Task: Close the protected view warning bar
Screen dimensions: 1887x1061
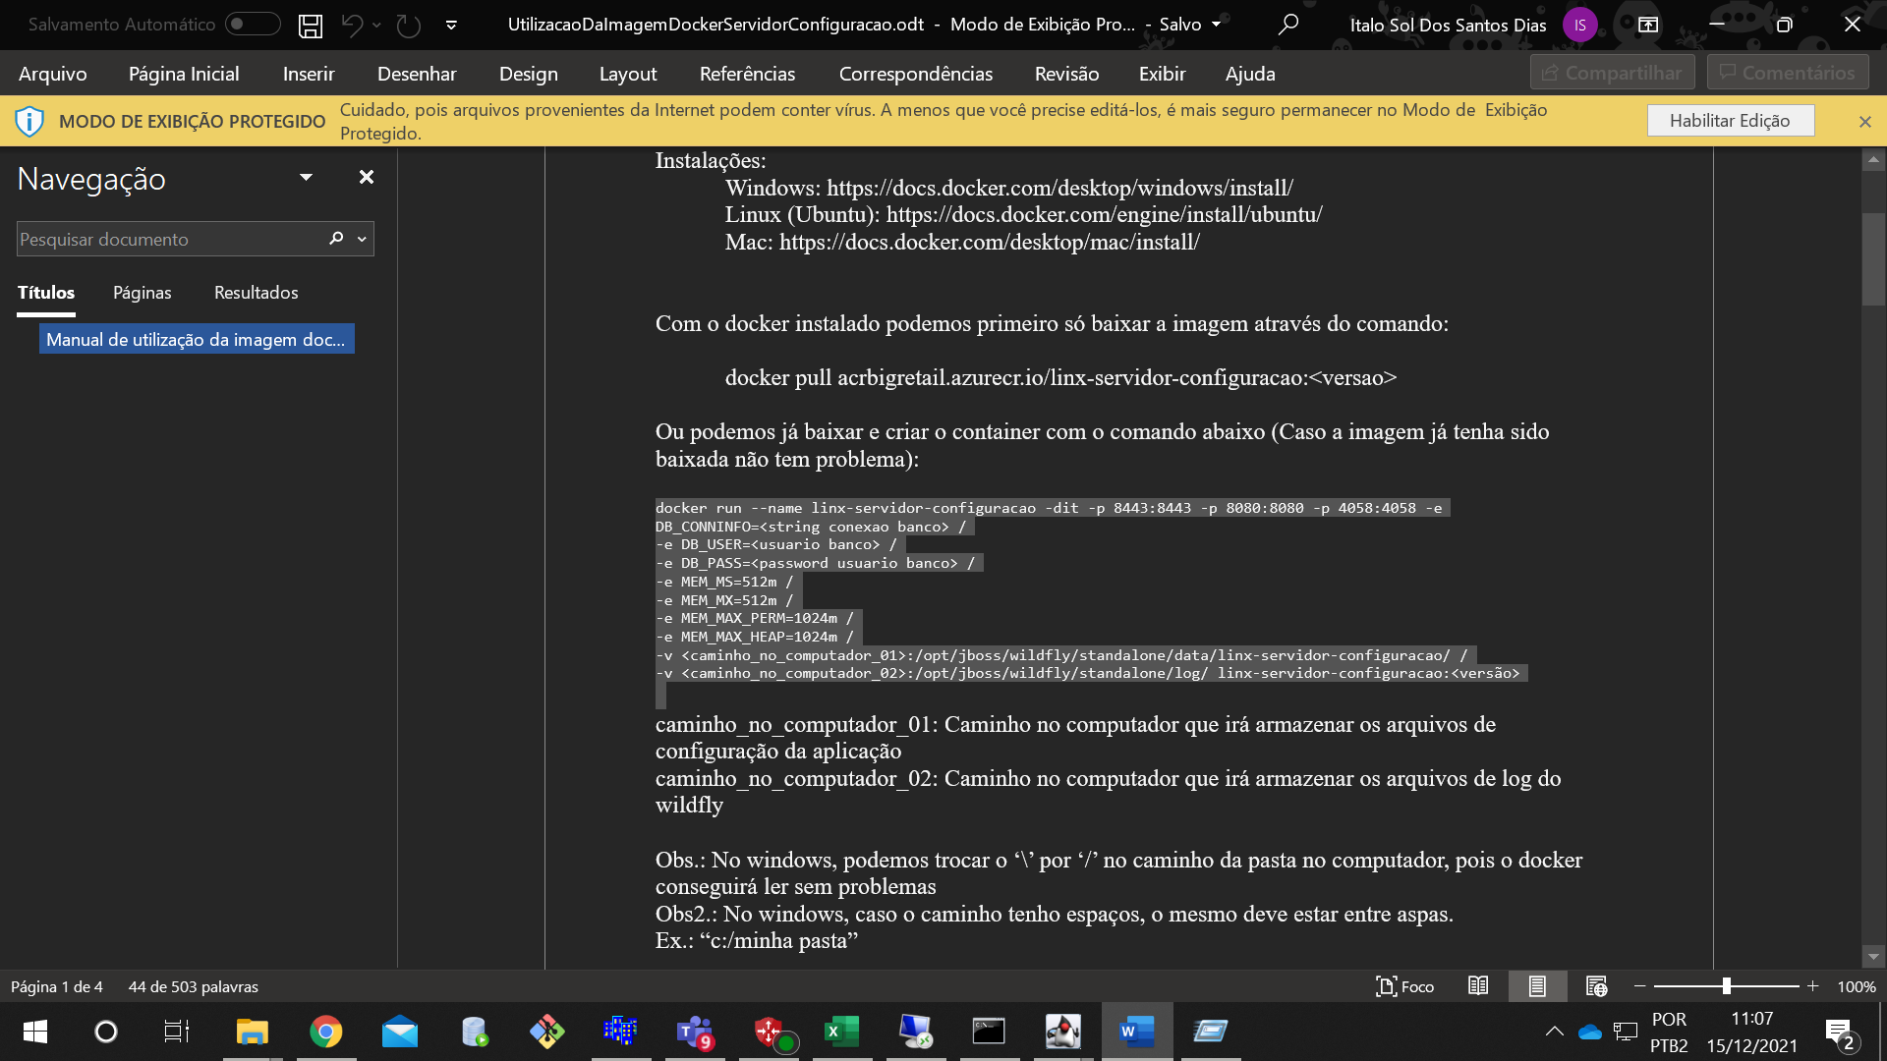Action: click(1864, 122)
